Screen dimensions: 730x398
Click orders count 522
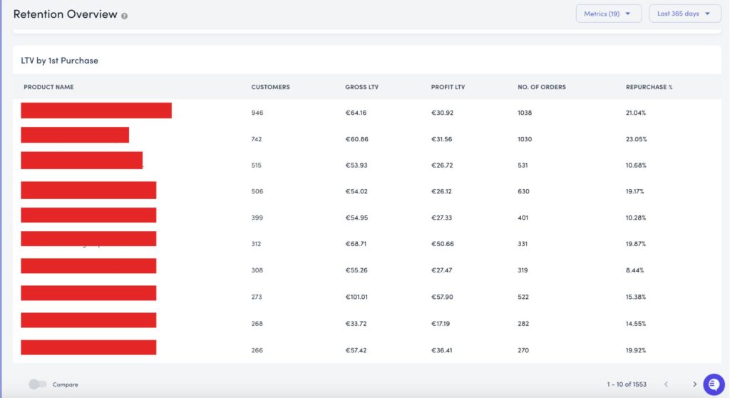523,297
